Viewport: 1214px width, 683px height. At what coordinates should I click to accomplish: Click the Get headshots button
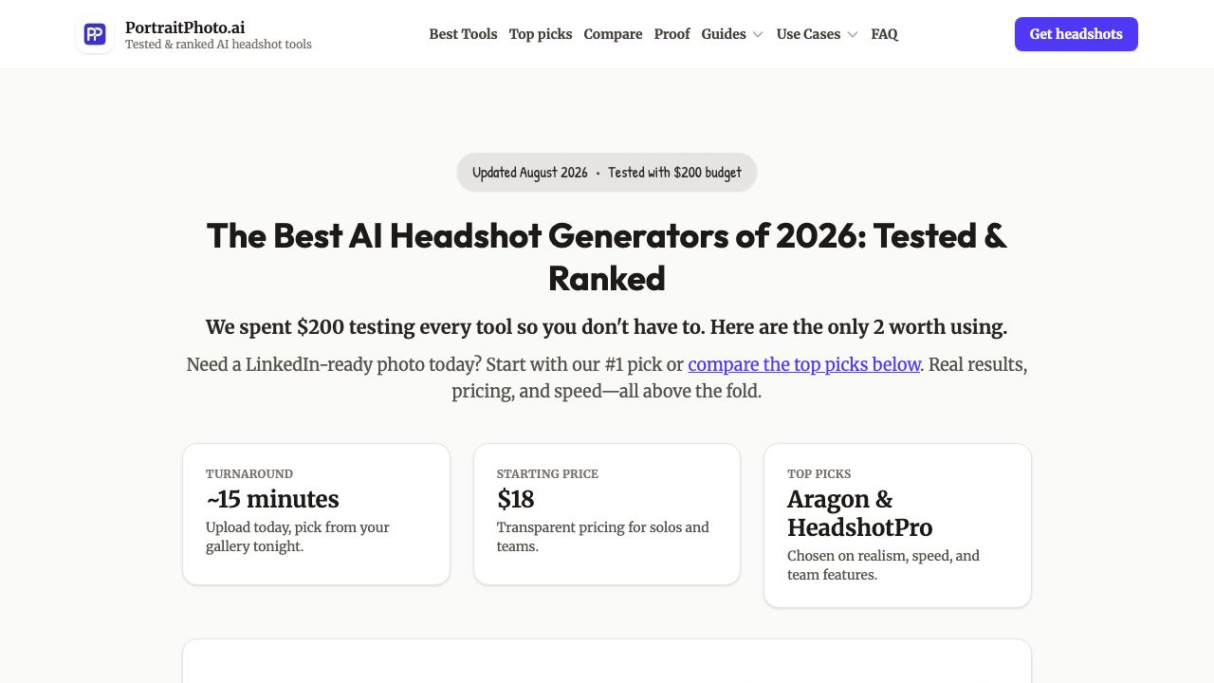[1076, 34]
